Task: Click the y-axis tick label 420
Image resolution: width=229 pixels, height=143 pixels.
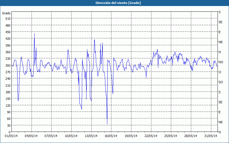Action: 8,39
